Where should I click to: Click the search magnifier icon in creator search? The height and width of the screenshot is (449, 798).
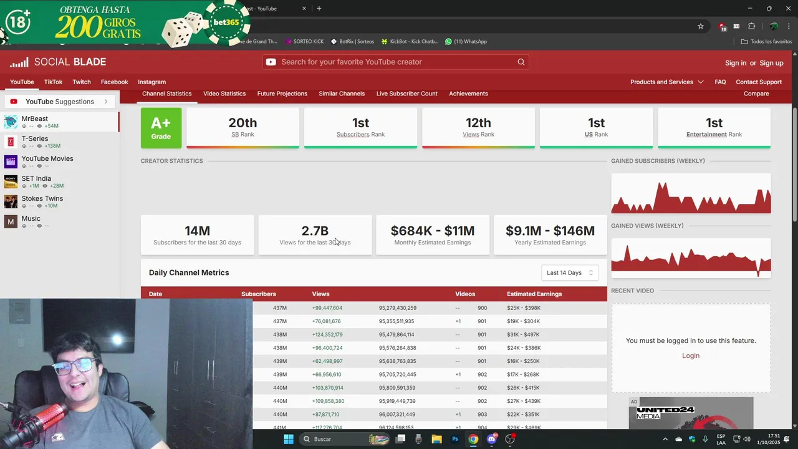tap(521, 62)
